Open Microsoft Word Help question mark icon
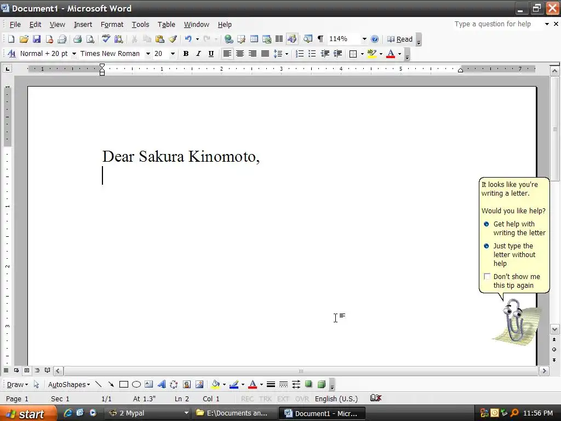This screenshot has height=421, width=561. (x=375, y=39)
